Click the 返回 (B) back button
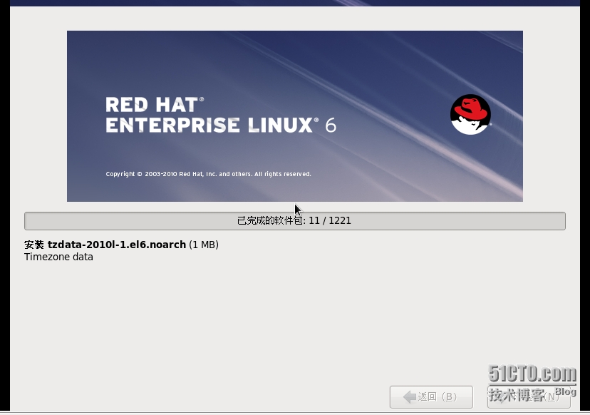Viewport: 590px width, 415px height. pos(431,397)
